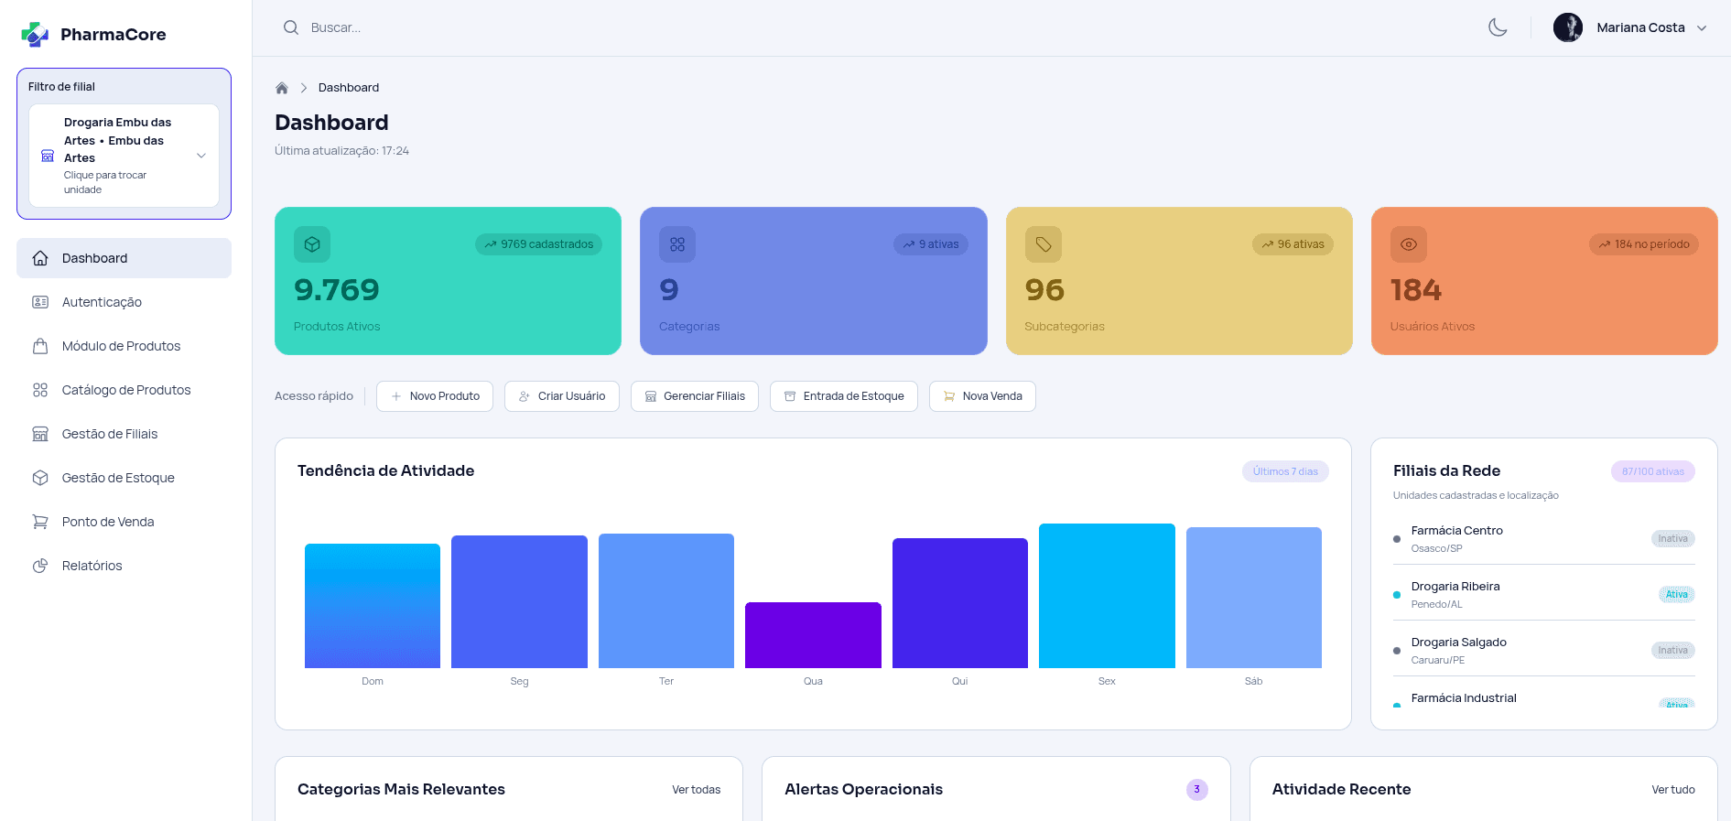Click the Novo Produto quick access button
This screenshot has height=821, width=1731.
(435, 396)
